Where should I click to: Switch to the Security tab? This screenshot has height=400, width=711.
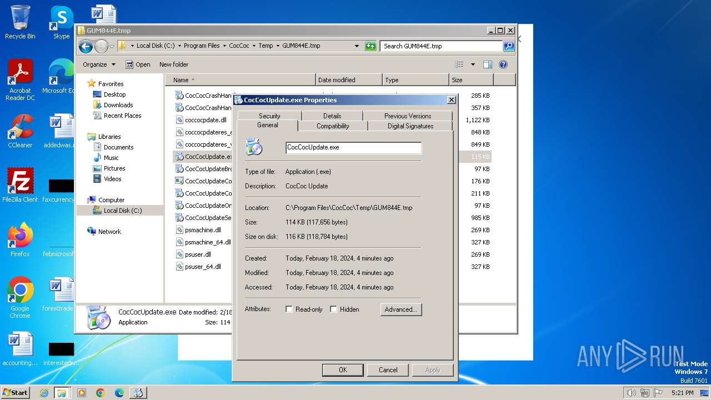coord(269,116)
